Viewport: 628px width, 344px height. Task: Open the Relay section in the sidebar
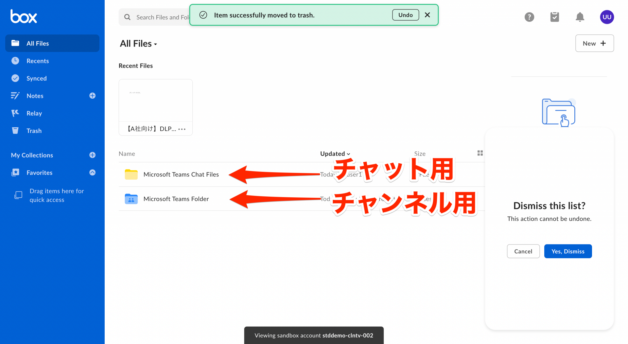pyautogui.click(x=34, y=113)
